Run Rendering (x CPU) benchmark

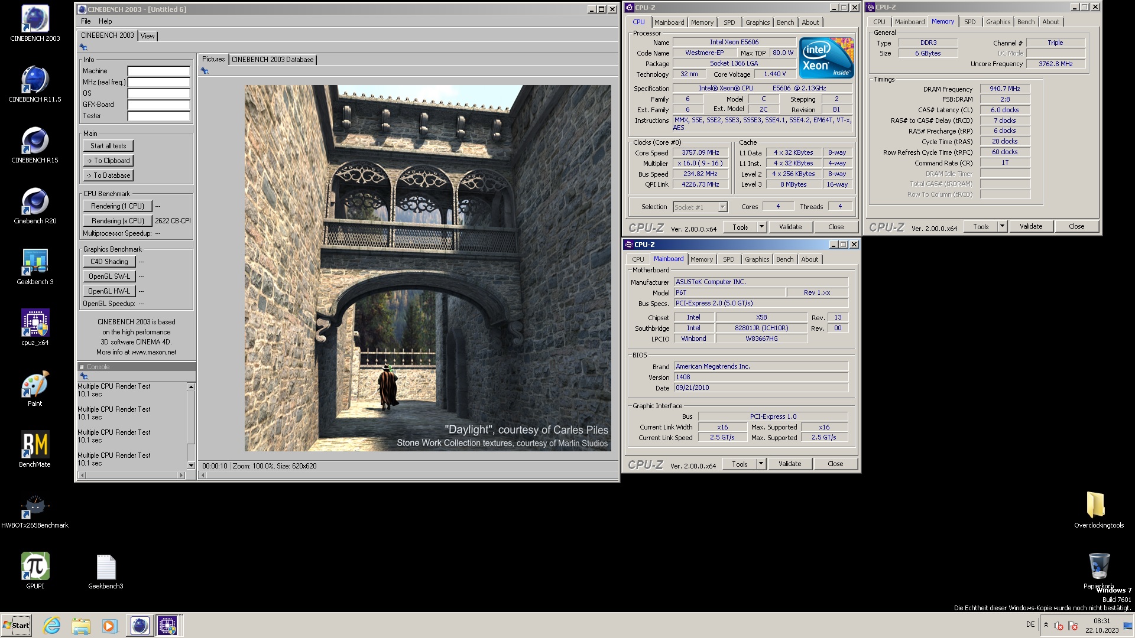click(x=118, y=221)
